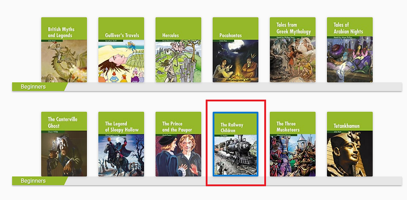
Task: Open Tales from Greek Mythology
Action: (292, 50)
